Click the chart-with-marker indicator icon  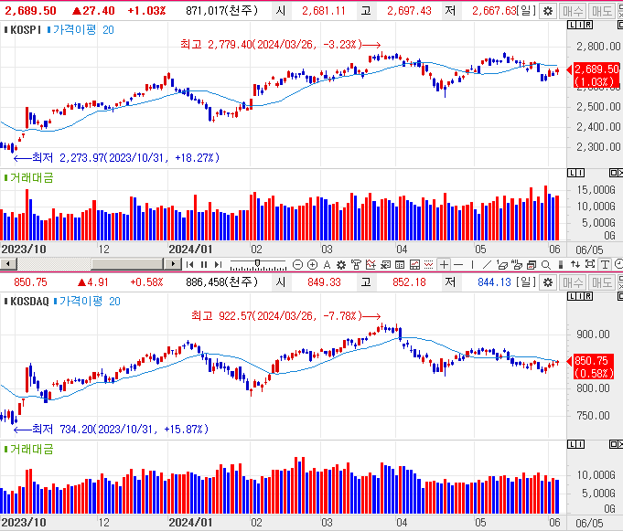(371, 265)
